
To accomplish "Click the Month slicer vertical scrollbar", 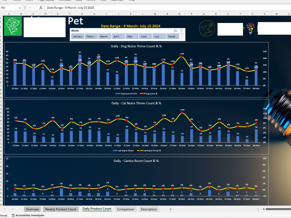I will [x=182, y=37].
